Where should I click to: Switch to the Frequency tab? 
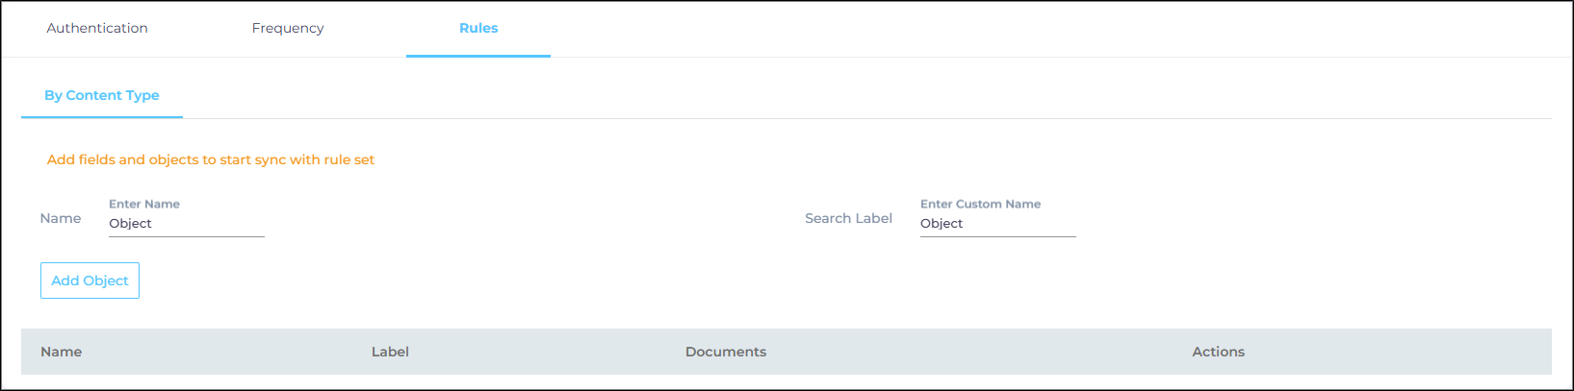pyautogui.click(x=288, y=28)
